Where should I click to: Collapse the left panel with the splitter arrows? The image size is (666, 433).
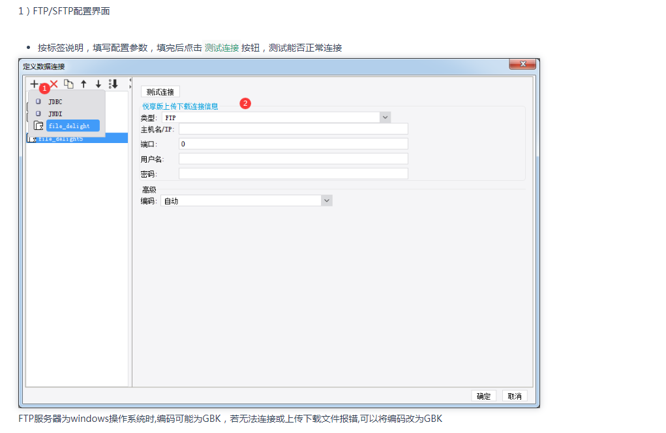pyautogui.click(x=130, y=84)
